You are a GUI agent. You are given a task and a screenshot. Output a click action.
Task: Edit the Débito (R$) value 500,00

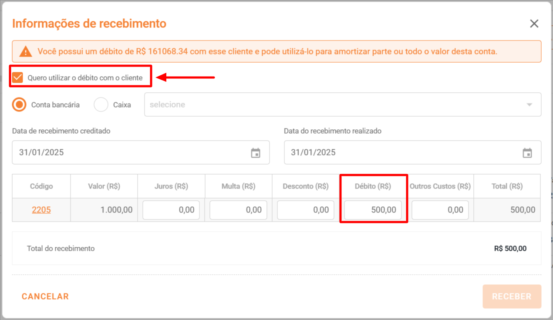click(373, 210)
